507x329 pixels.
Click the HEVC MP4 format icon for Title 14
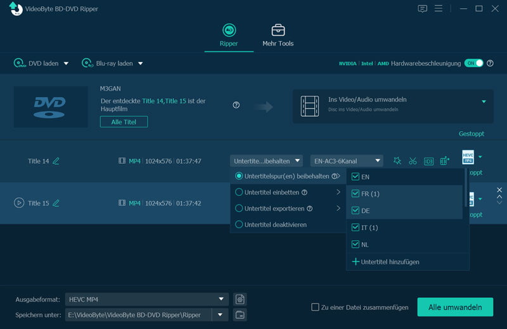click(x=468, y=157)
